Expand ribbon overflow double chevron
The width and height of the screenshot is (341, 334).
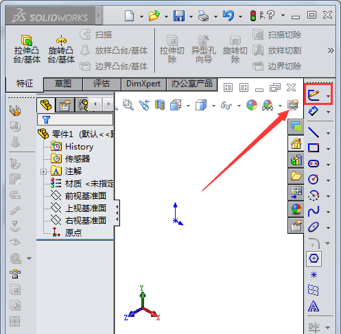pyautogui.click(x=331, y=50)
